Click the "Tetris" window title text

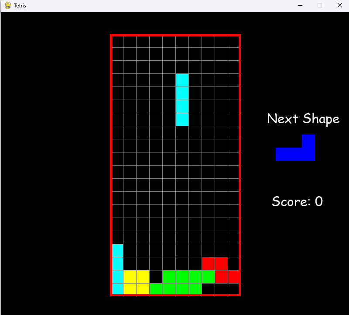click(20, 6)
